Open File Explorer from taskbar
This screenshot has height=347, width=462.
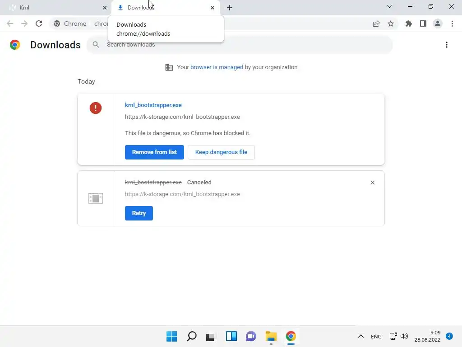click(x=271, y=336)
